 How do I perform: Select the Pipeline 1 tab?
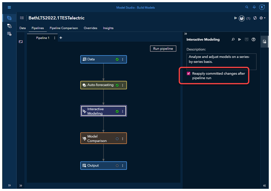pos(43,38)
